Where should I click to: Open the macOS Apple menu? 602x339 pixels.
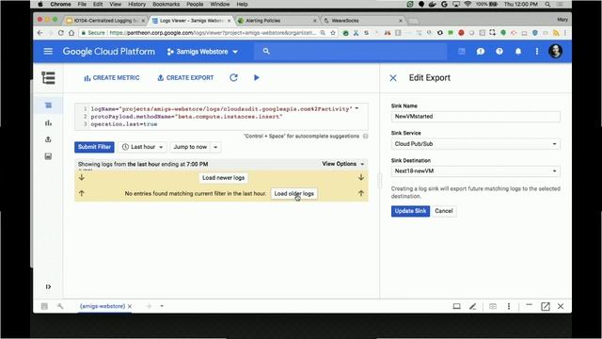pyautogui.click(x=40, y=4)
